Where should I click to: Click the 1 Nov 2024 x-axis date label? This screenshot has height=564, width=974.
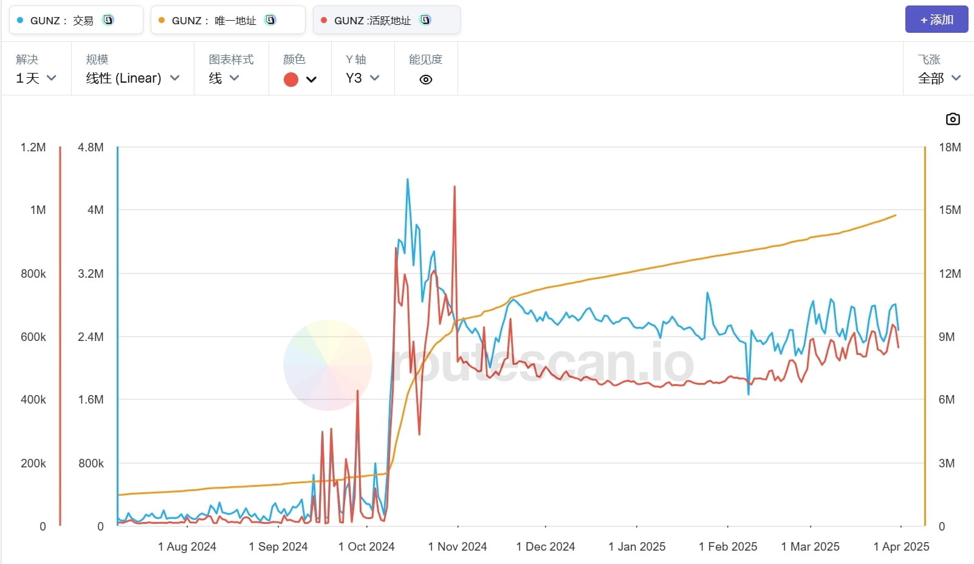point(458,546)
